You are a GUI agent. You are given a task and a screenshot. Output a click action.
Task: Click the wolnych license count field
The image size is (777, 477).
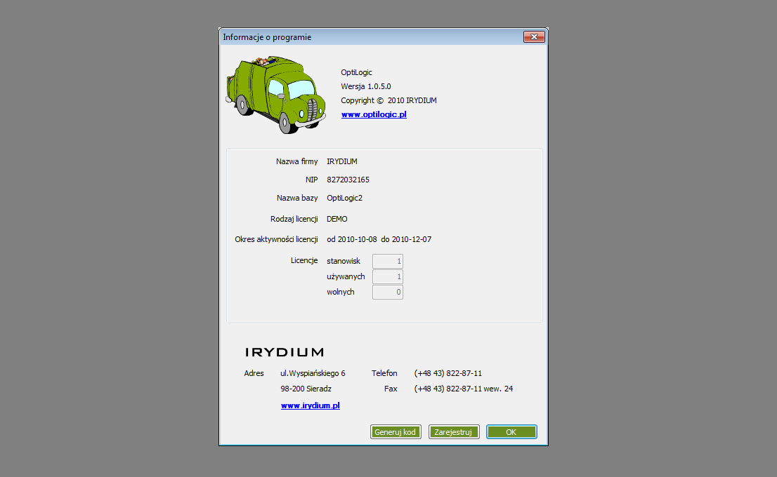[x=388, y=292]
